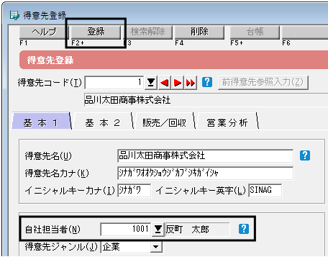Click the 得意先名カナ(K) label
The width and height of the screenshot is (328, 262).
[57, 173]
